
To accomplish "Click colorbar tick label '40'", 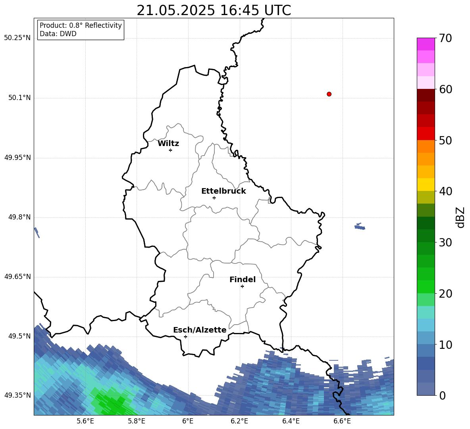I will pyautogui.click(x=445, y=191).
